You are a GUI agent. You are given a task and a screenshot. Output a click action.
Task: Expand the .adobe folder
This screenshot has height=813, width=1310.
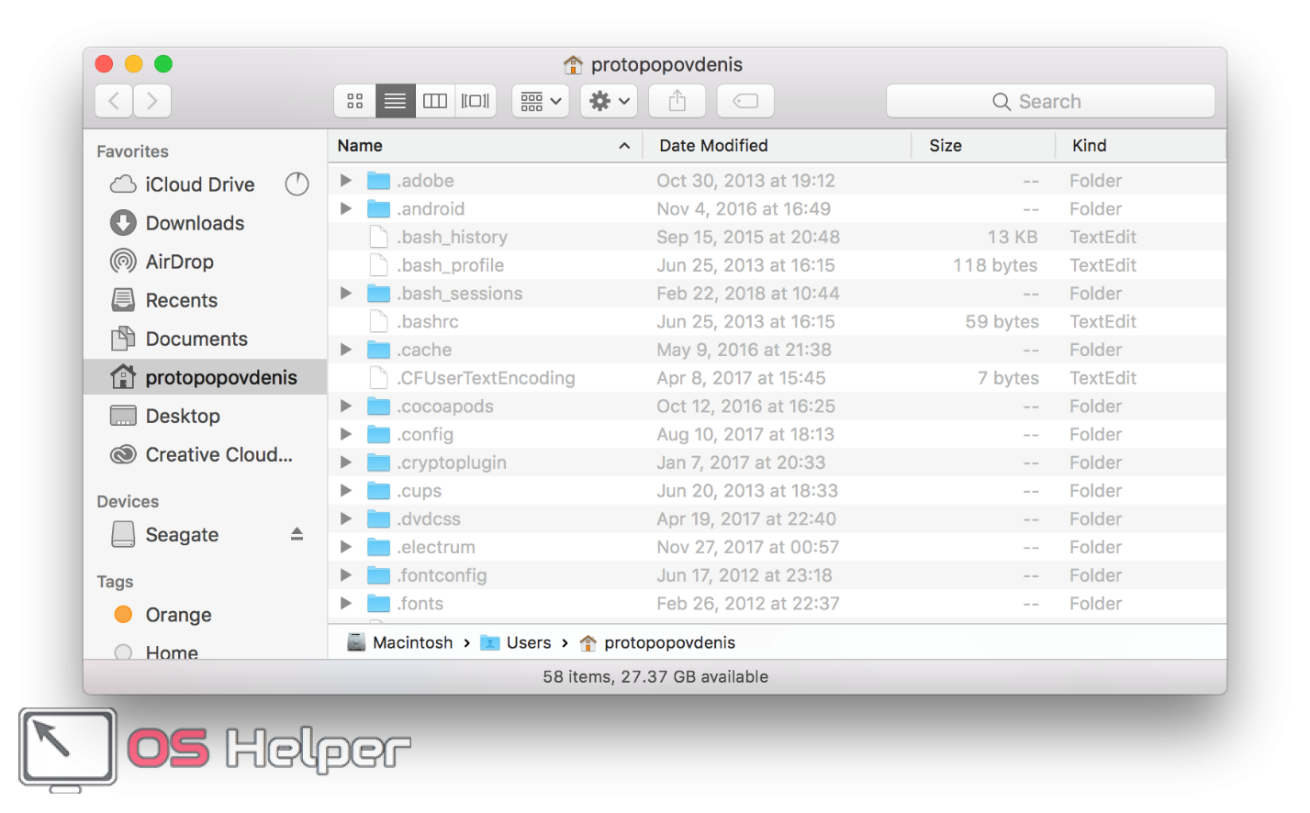coord(346,181)
